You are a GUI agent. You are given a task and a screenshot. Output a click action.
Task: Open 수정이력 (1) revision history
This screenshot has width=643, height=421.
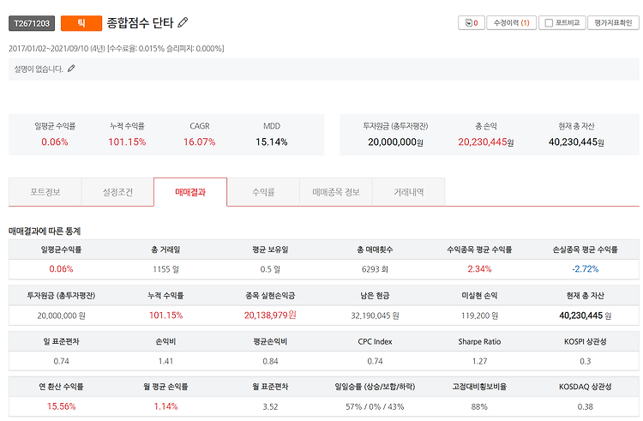tap(511, 23)
